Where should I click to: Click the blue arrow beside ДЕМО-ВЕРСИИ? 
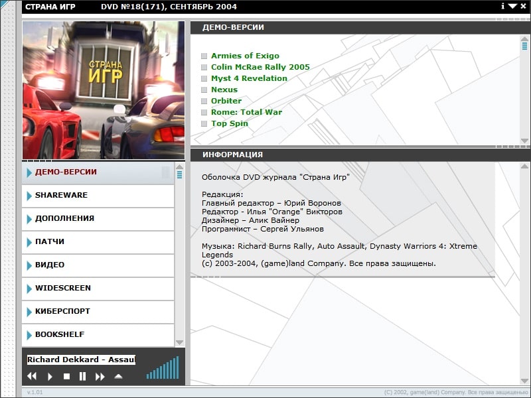click(x=29, y=172)
